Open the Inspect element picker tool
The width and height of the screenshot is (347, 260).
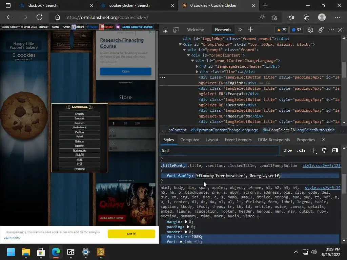(x=165, y=30)
